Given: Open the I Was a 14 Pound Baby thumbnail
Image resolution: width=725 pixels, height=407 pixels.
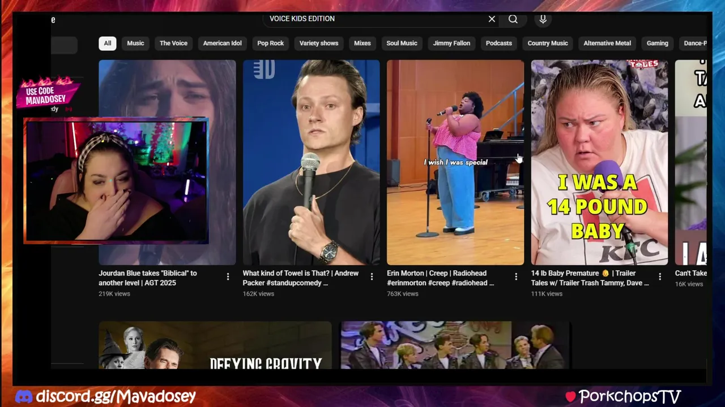Looking at the screenshot, I should pos(599,162).
